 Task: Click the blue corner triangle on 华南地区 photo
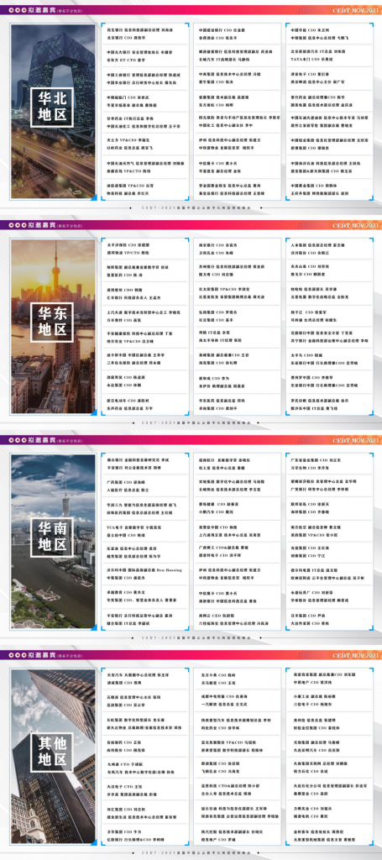[93, 627]
